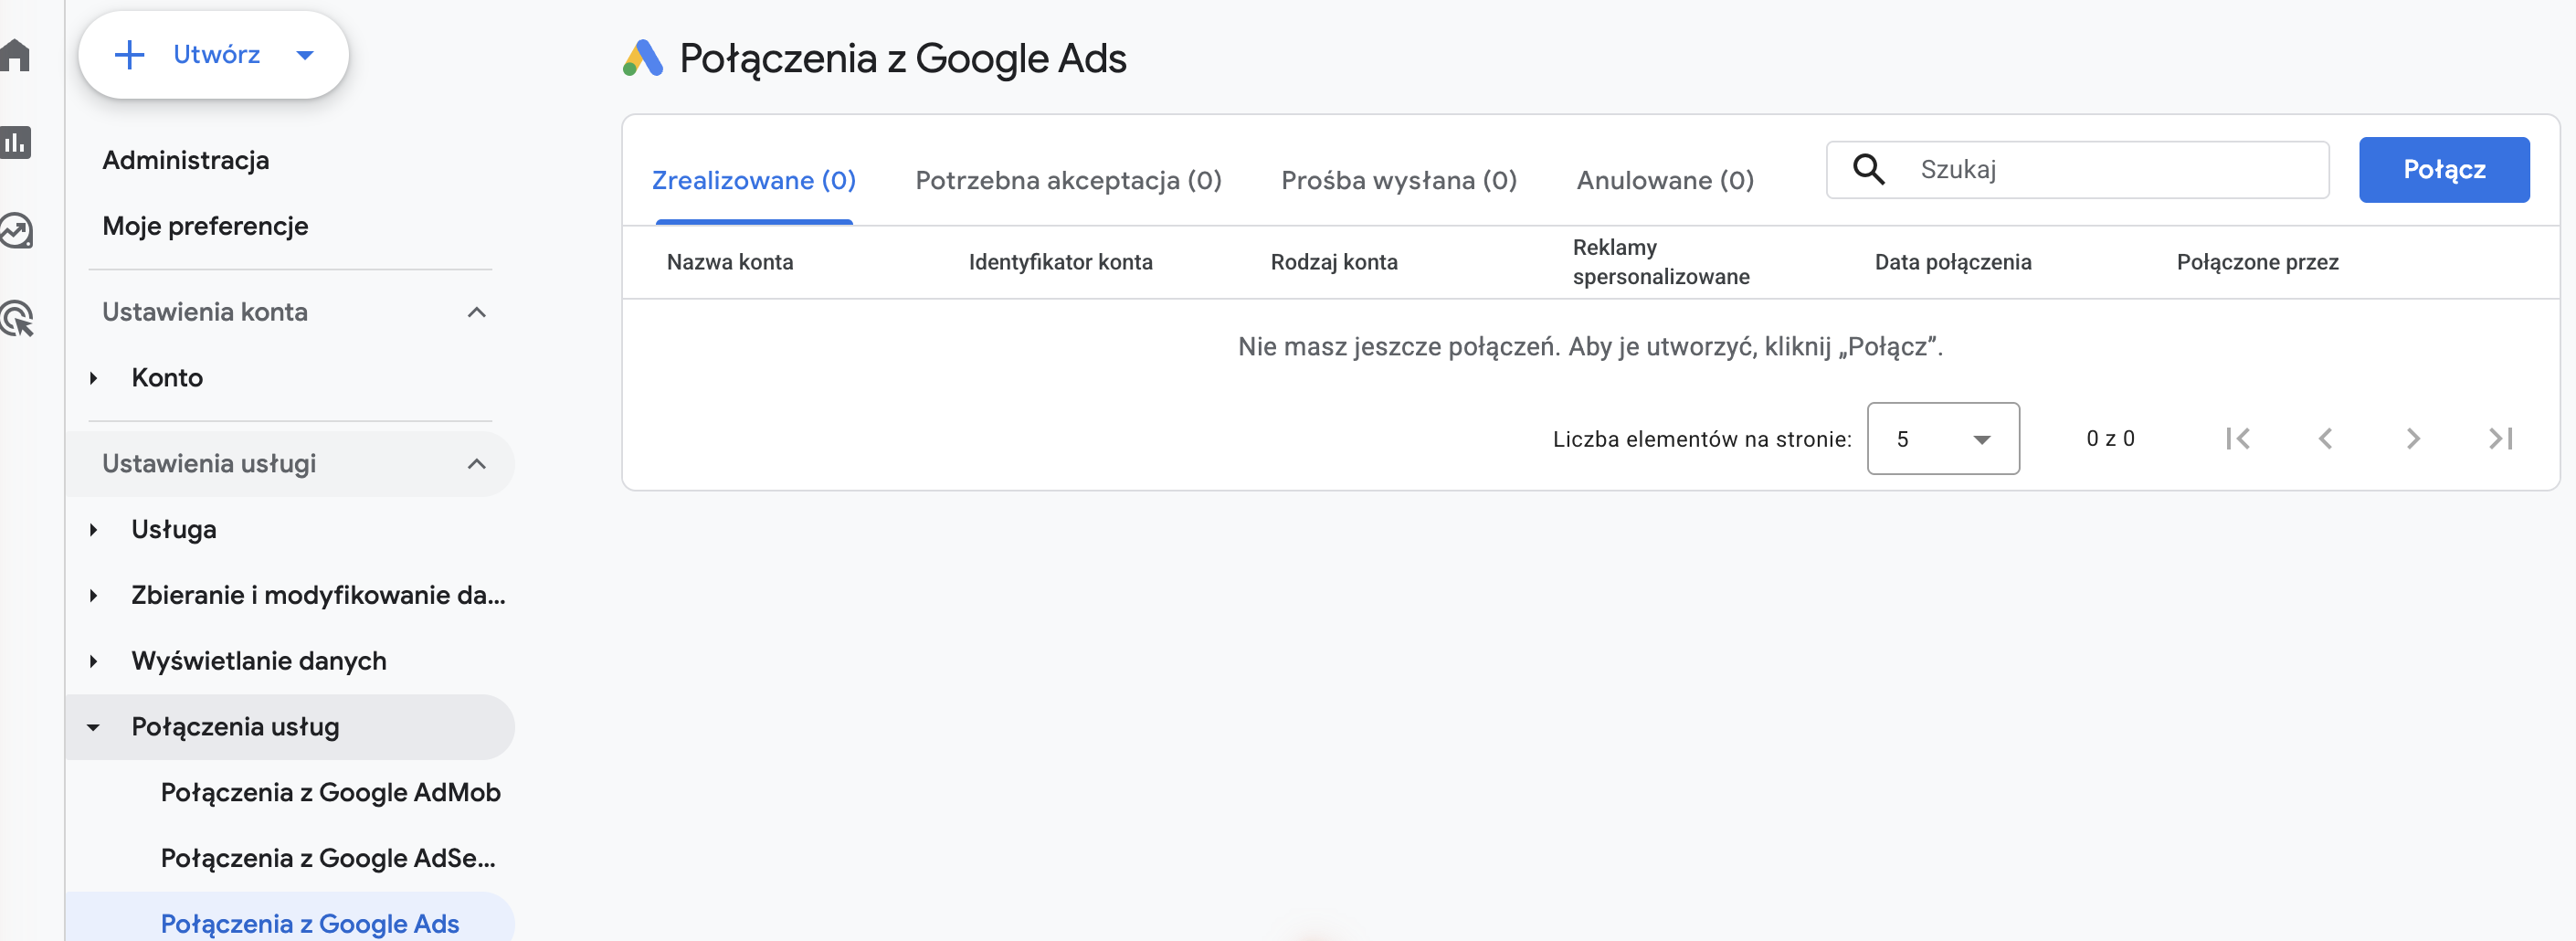
Task: Switch to the Anulowane (0) tab
Action: (x=1665, y=180)
